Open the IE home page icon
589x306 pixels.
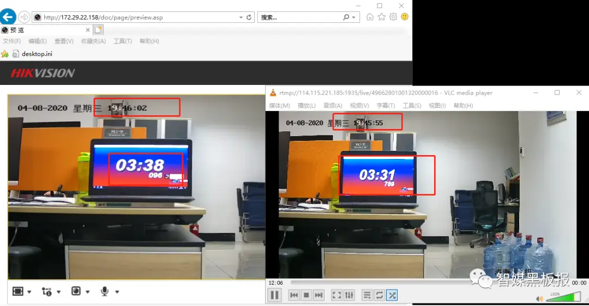pyautogui.click(x=370, y=17)
